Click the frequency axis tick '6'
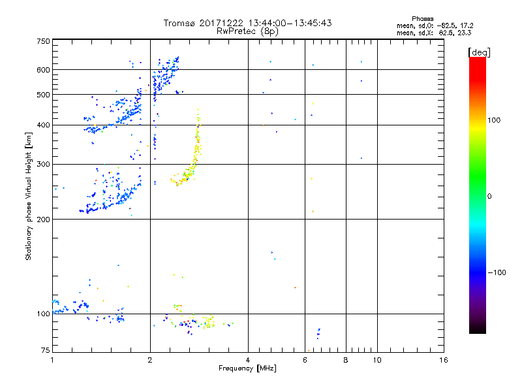522x392 pixels. click(x=305, y=360)
